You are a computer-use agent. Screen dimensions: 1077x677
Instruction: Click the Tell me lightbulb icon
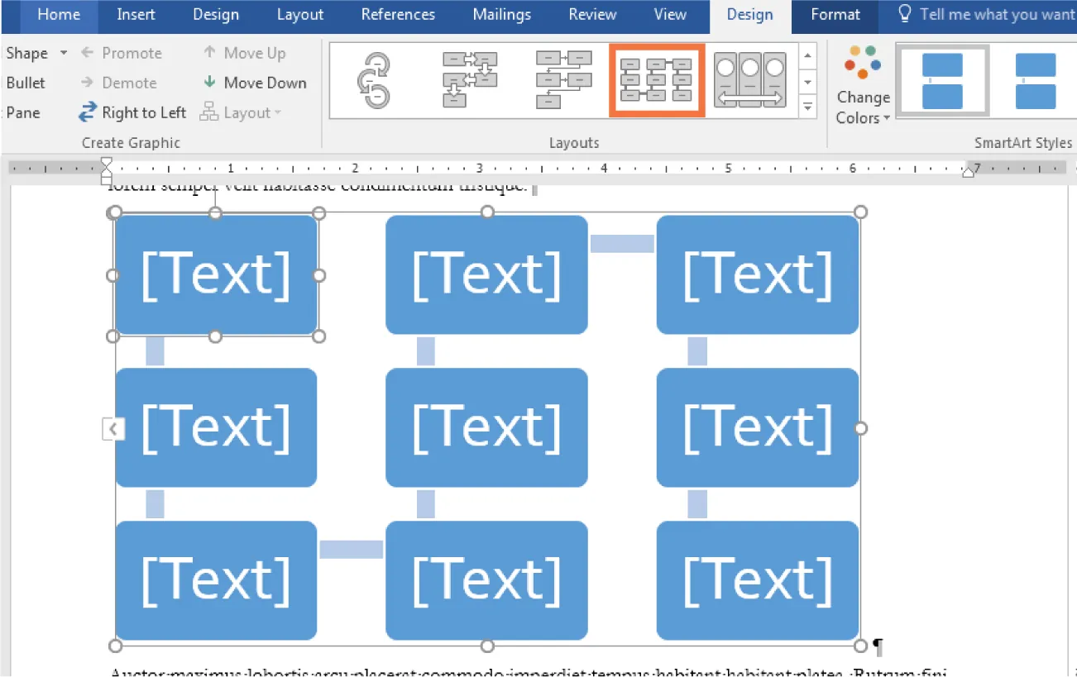(903, 13)
